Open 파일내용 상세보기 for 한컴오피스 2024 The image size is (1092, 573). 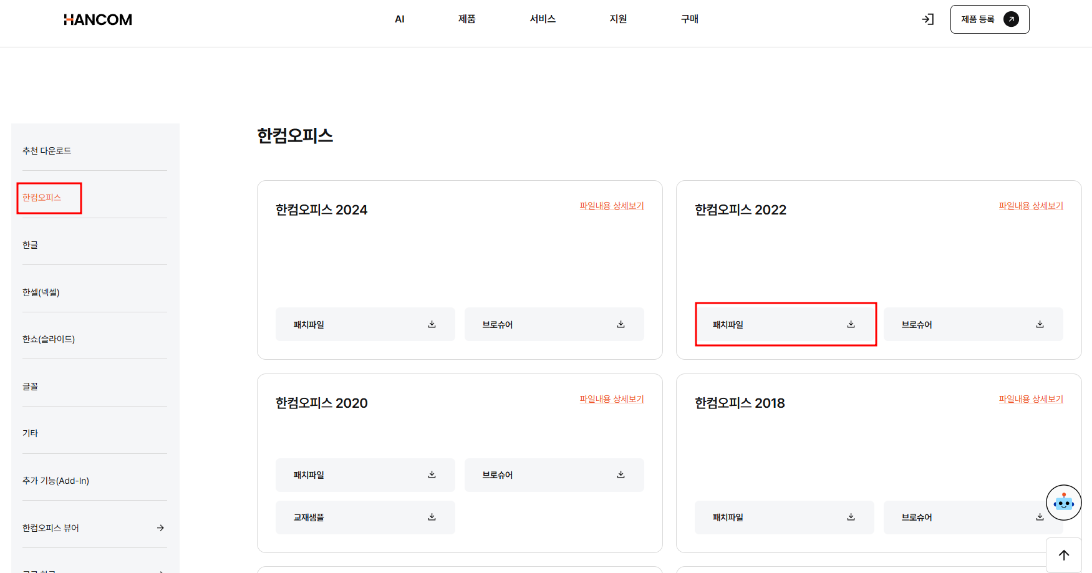(612, 206)
